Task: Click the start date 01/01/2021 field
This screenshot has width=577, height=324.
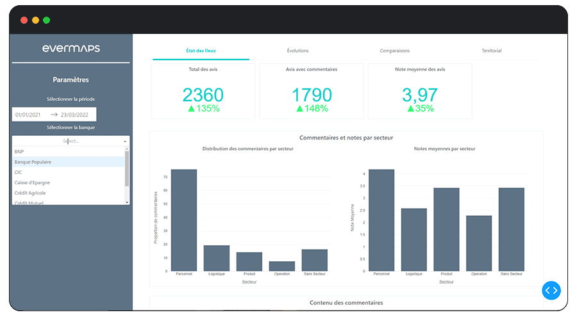Action: 29,115
